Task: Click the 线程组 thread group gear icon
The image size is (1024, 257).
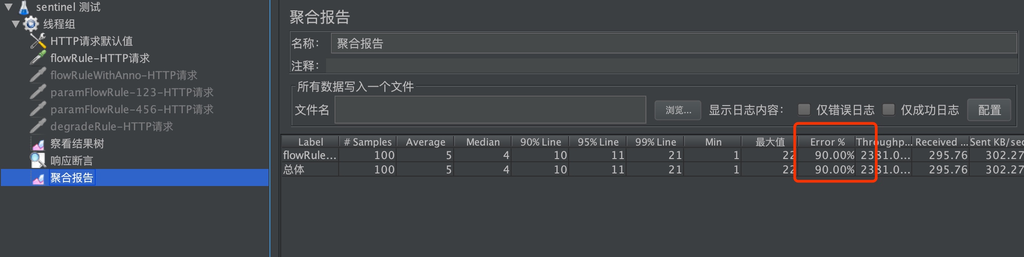Action: (x=31, y=23)
